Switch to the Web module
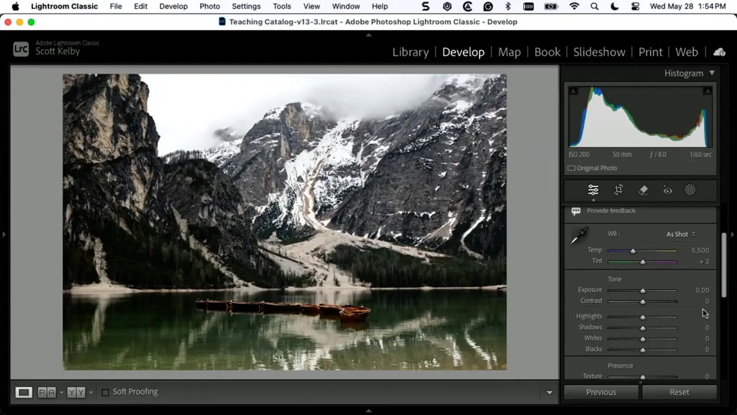The height and width of the screenshot is (415, 737). (687, 52)
